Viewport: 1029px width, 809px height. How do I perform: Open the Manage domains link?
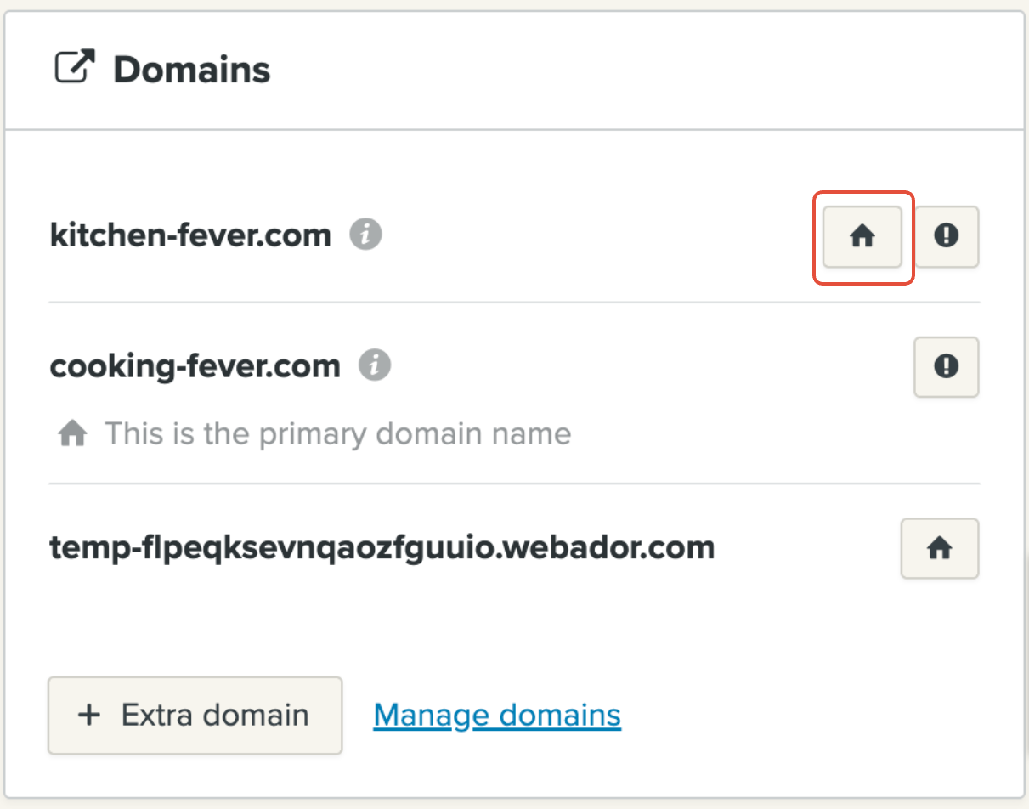point(497,715)
